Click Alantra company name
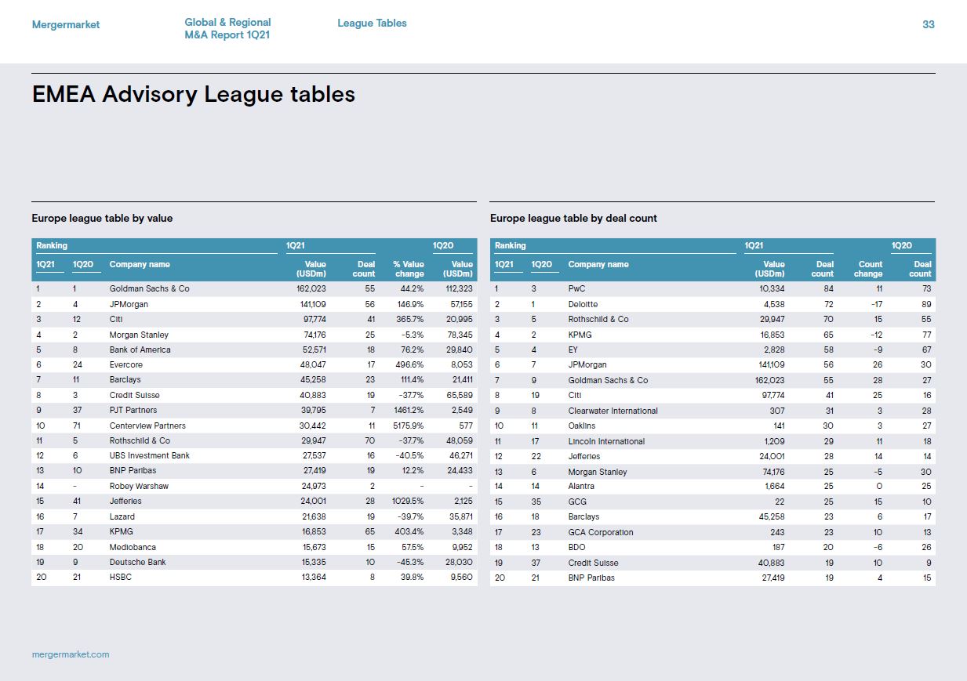 (x=581, y=487)
